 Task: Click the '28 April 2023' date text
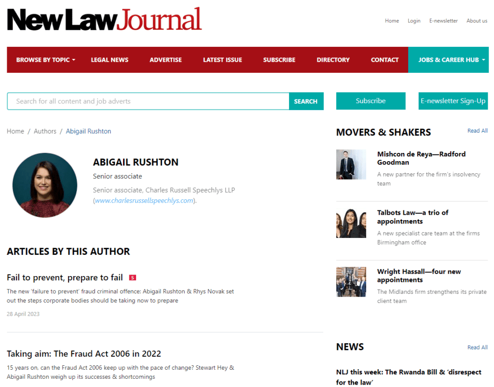point(23,314)
